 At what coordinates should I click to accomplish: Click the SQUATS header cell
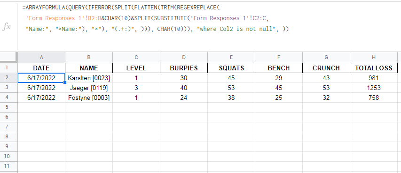231,68
